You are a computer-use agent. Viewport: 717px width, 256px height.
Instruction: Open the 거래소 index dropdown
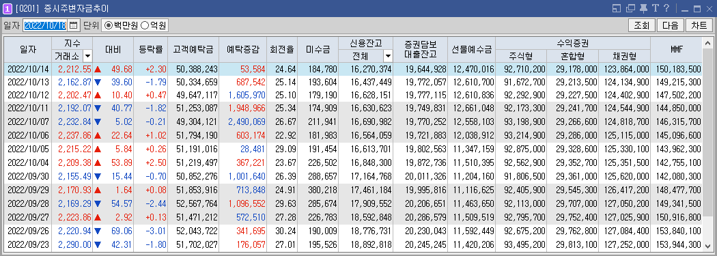tap(87, 56)
